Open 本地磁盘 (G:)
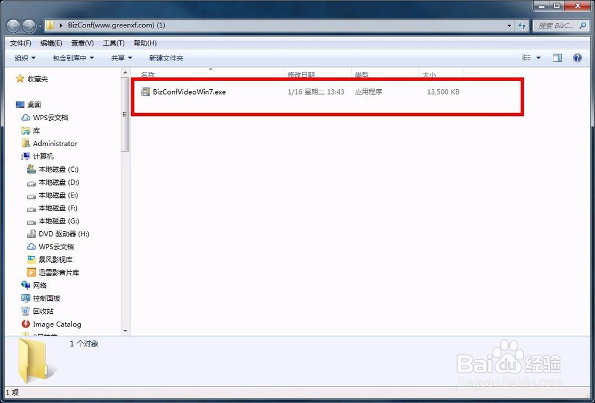Viewport: 595px width, 403px height. pos(59,221)
